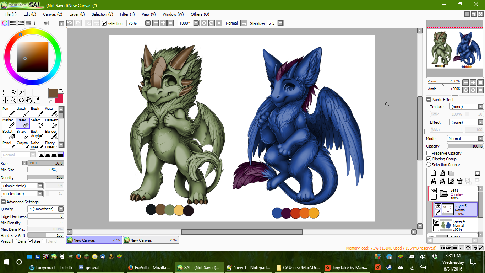Pick the Magic Wand selection tool

pos(21,92)
